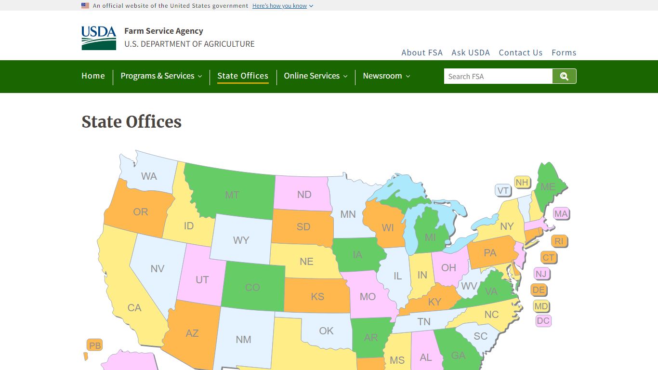Click South Carolina (SC) on the map

(x=480, y=336)
